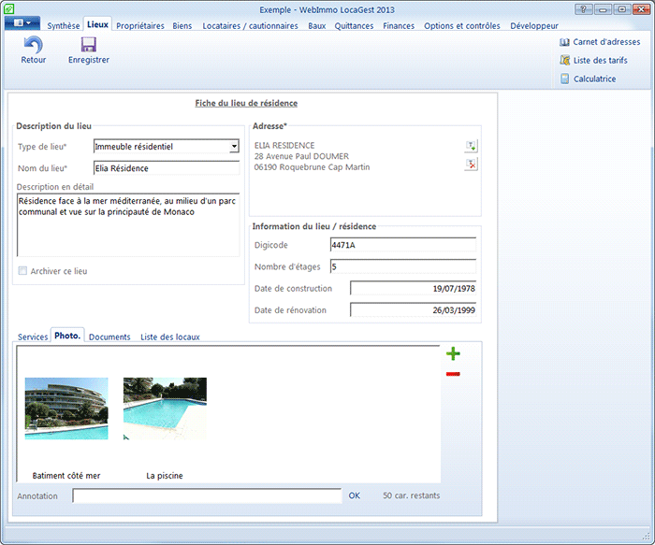Image resolution: width=655 pixels, height=545 pixels.
Task: Click the green plus to add photo
Action: 453,354
